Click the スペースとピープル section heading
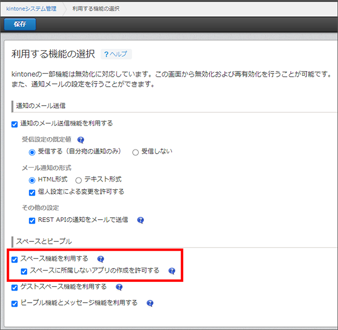 pos(44,241)
